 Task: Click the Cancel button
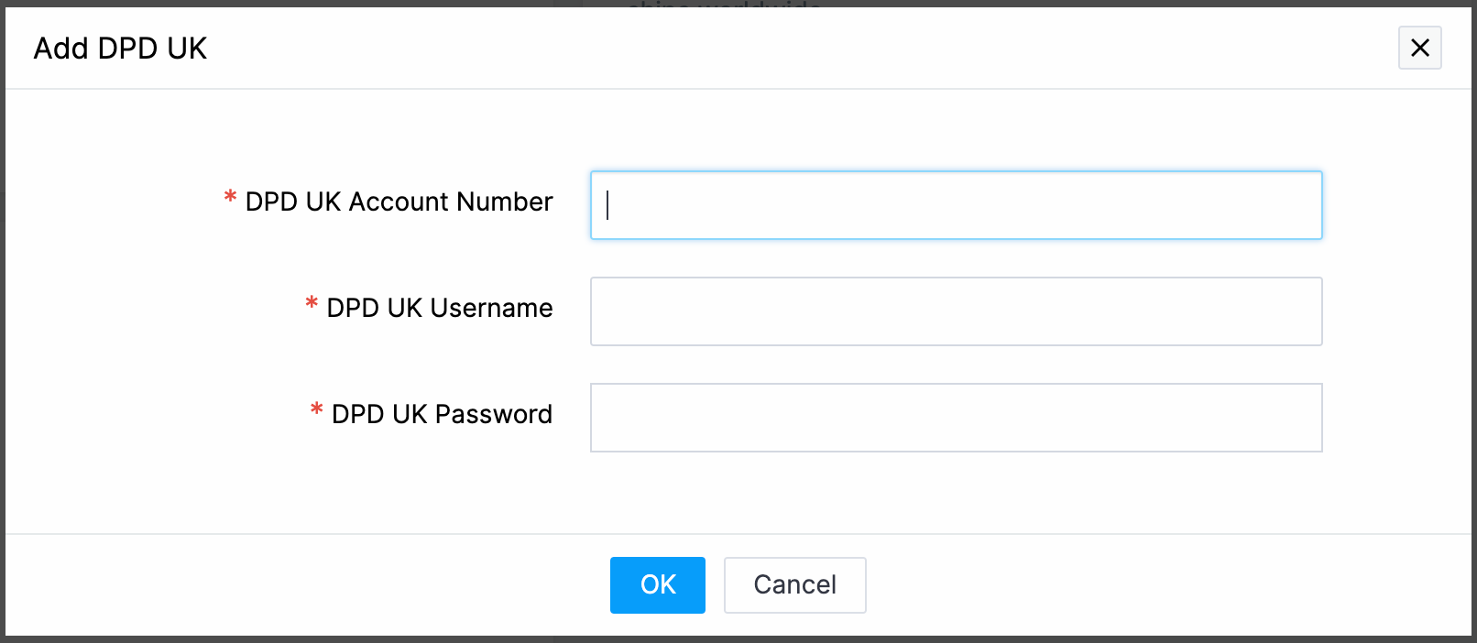(794, 584)
